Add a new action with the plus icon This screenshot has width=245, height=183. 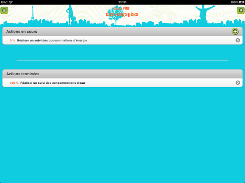click(235, 31)
